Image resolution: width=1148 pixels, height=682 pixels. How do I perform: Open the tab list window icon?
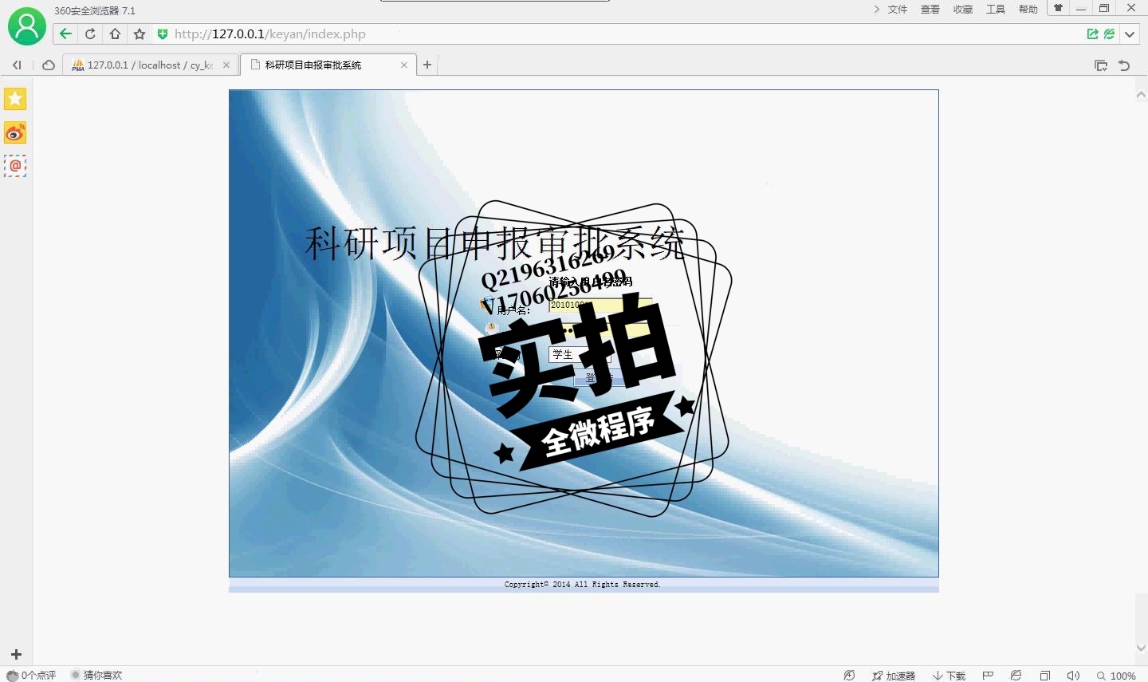coord(1101,65)
